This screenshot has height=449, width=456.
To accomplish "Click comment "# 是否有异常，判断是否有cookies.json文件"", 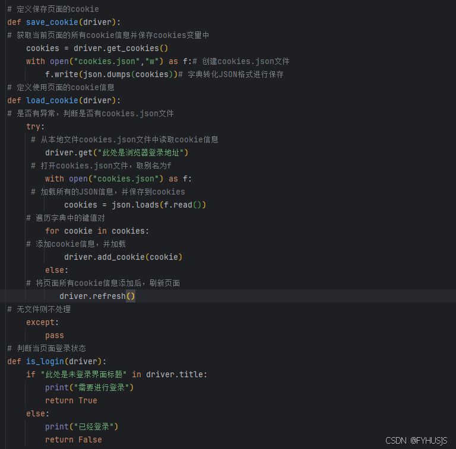I will (90, 113).
